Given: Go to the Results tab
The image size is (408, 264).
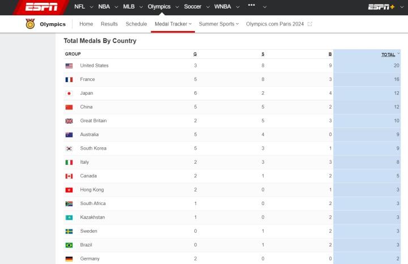Looking at the screenshot, I should 109,24.
